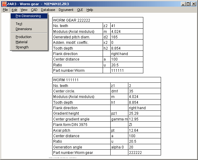This screenshot has height=160, width=198.
Task: Open the CAD menu
Action: (34, 10)
